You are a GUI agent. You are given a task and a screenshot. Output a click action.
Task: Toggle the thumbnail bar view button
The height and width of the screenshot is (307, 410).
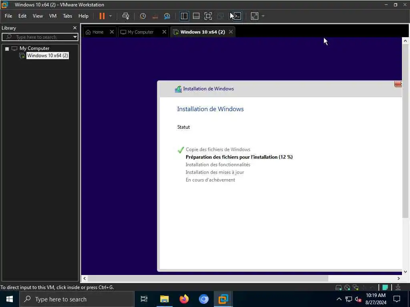coord(196,16)
